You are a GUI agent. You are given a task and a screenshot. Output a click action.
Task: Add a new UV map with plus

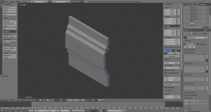point(207,78)
